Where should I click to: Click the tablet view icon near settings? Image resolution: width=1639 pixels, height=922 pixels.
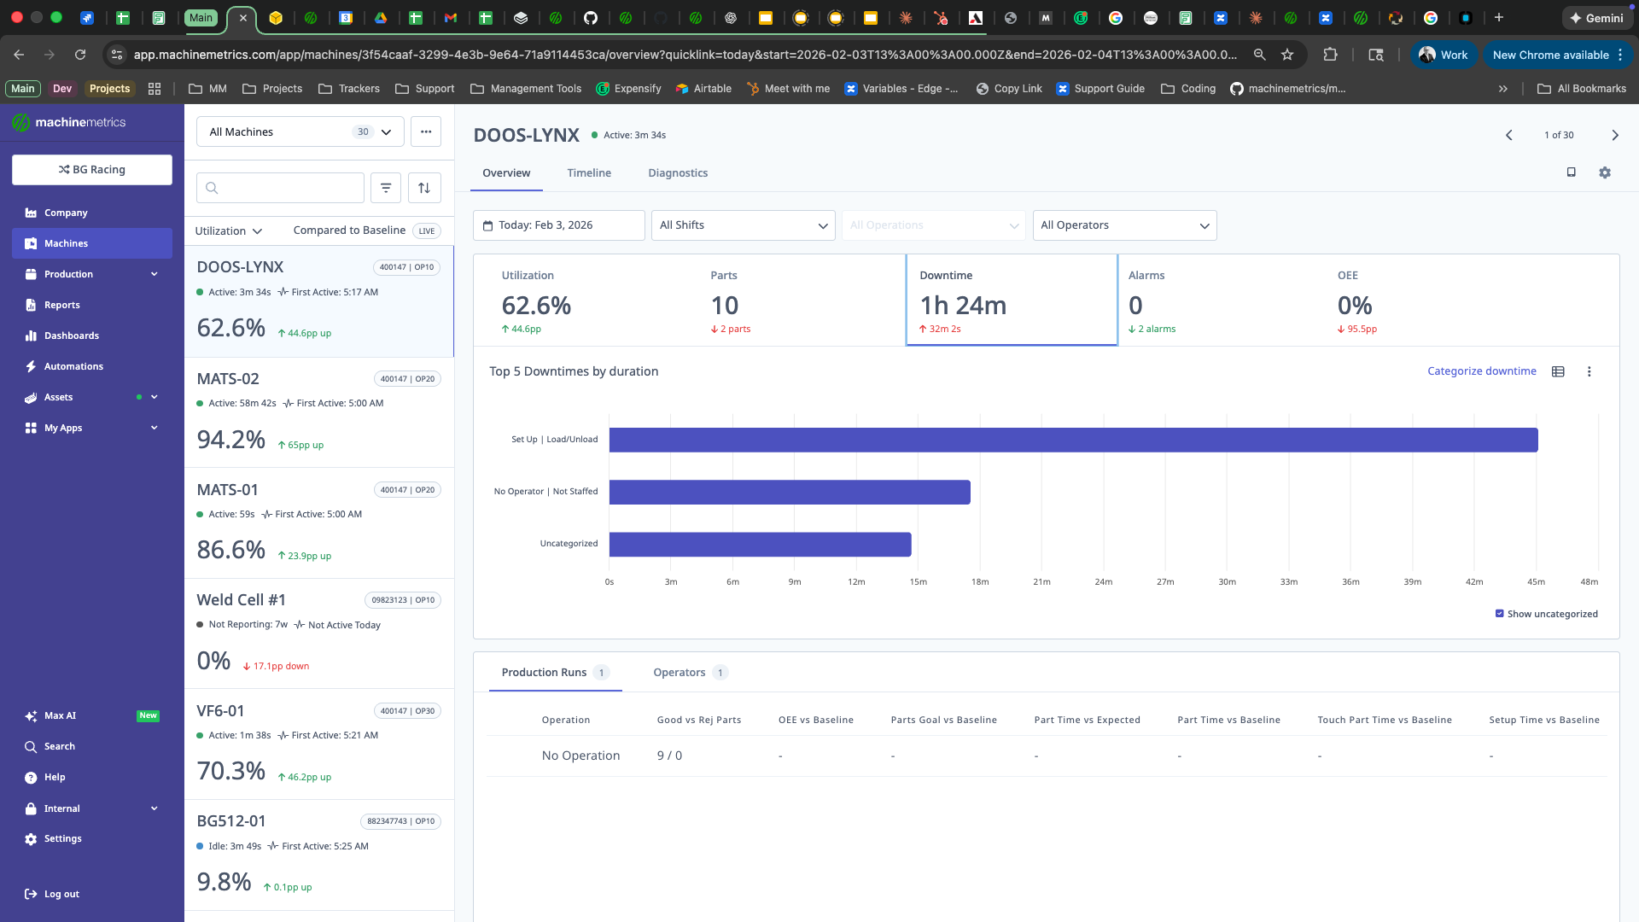coord(1571,172)
